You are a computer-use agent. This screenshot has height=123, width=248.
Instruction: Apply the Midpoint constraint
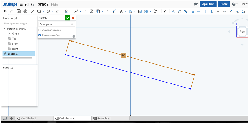[224, 11]
